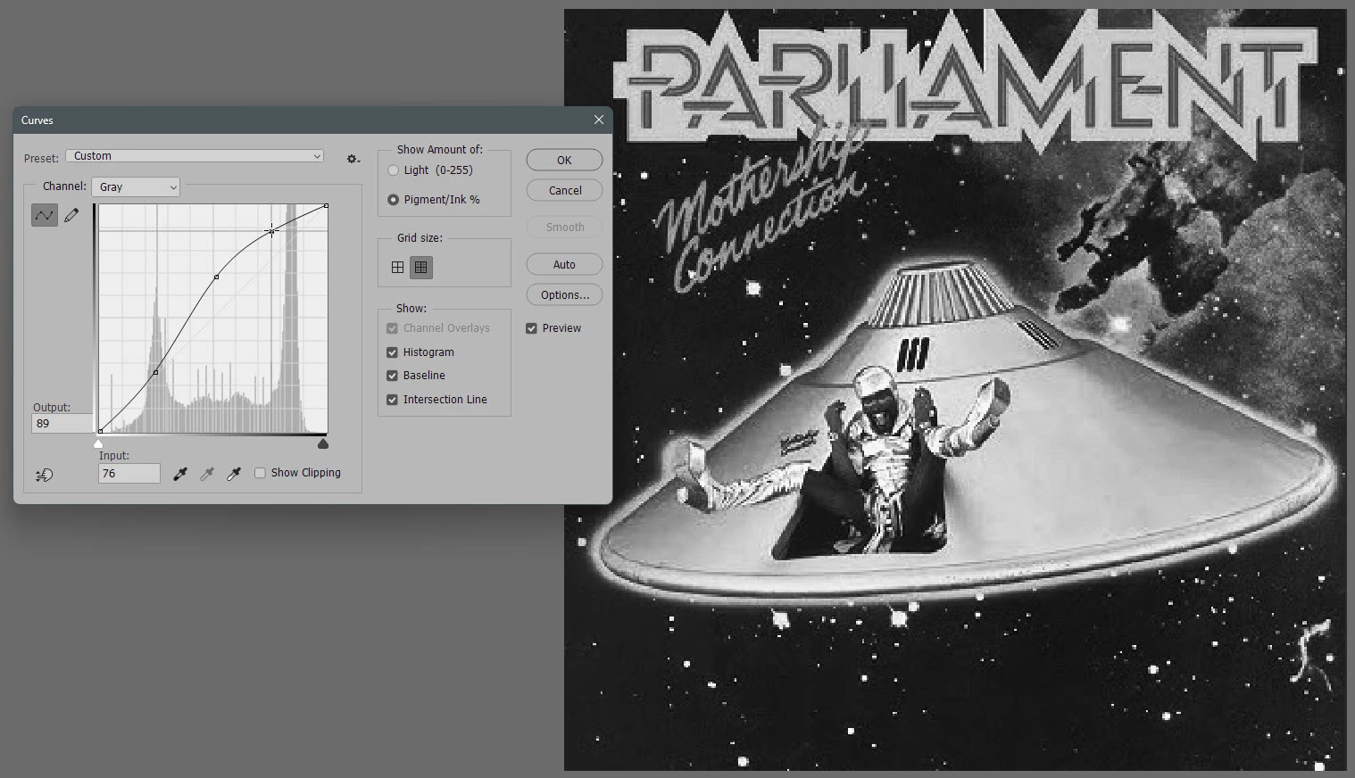Disable the Preview checkbox

click(x=532, y=328)
